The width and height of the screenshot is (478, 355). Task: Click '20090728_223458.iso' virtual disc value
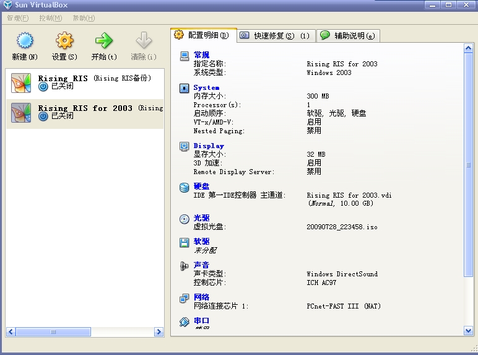pos(342,227)
